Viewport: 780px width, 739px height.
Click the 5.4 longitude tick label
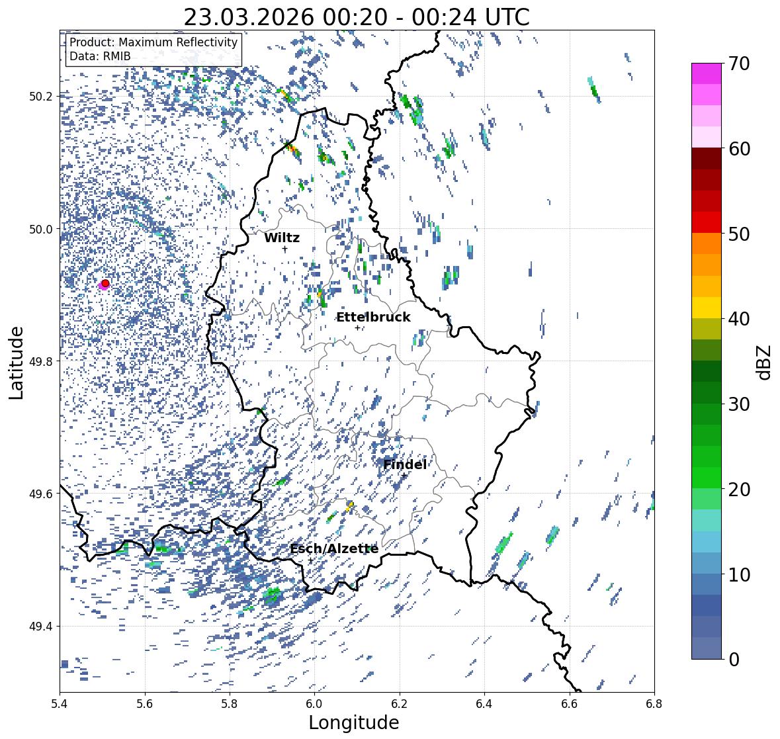pos(60,703)
